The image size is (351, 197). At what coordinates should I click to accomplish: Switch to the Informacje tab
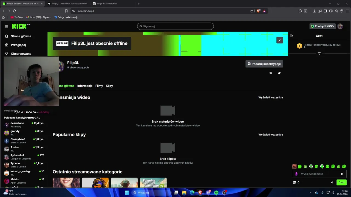click(85, 86)
